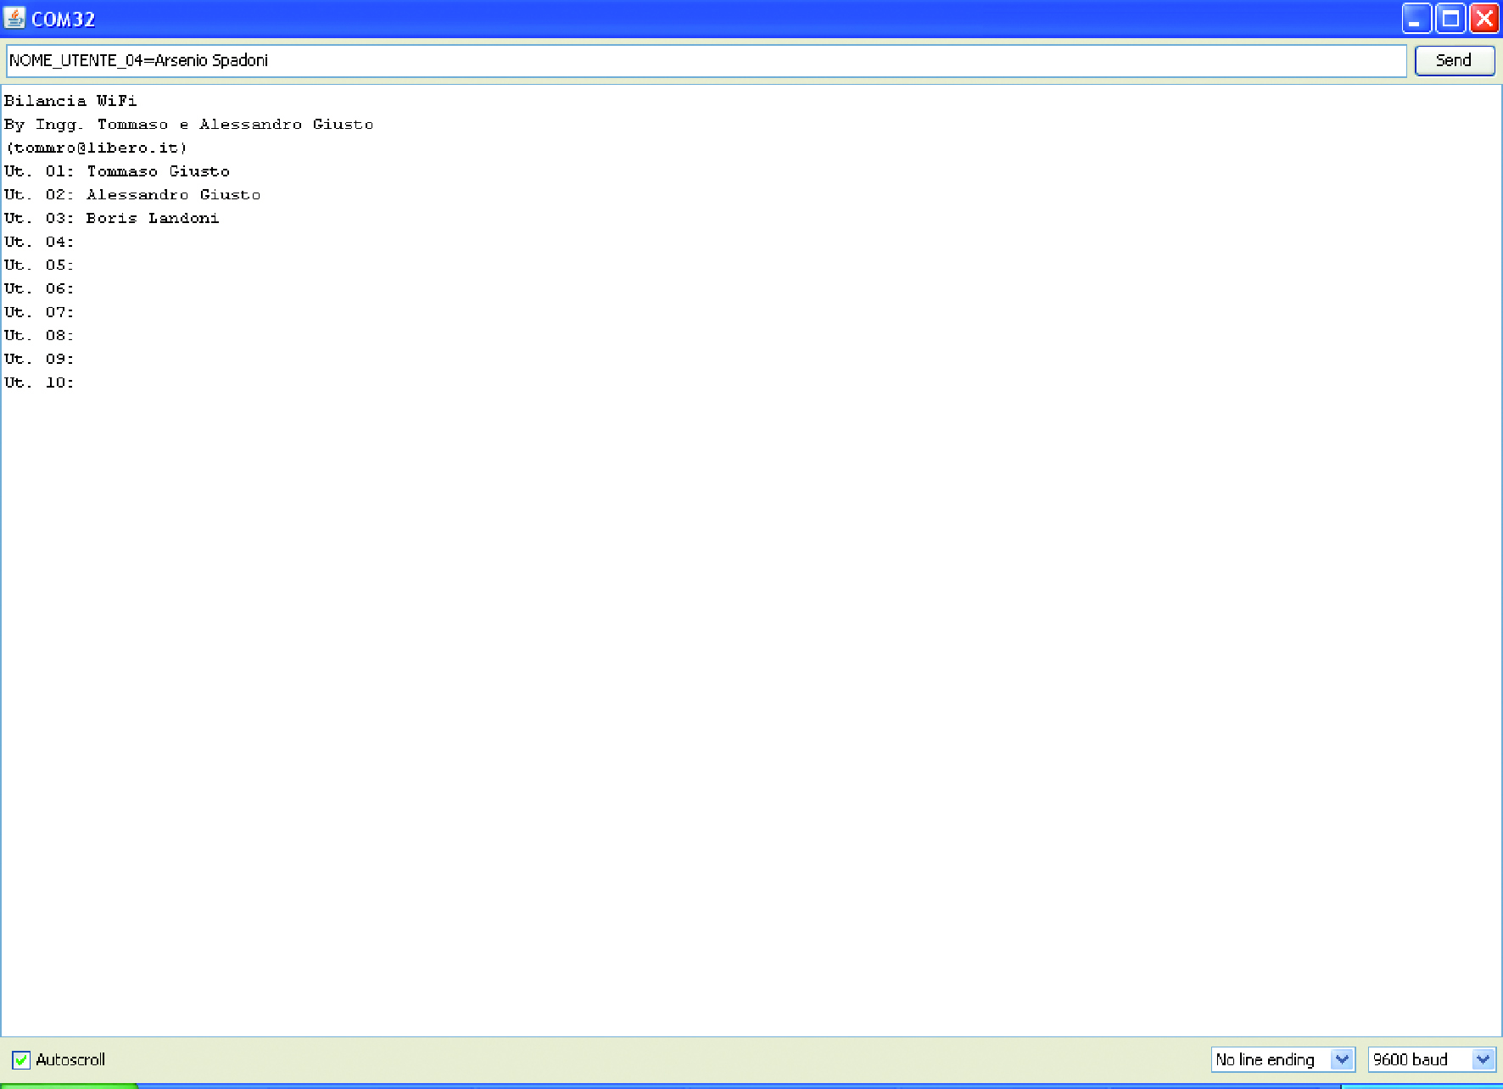The height and width of the screenshot is (1089, 1503).
Task: Toggle the Autoscroll checkbox
Action: [21, 1059]
